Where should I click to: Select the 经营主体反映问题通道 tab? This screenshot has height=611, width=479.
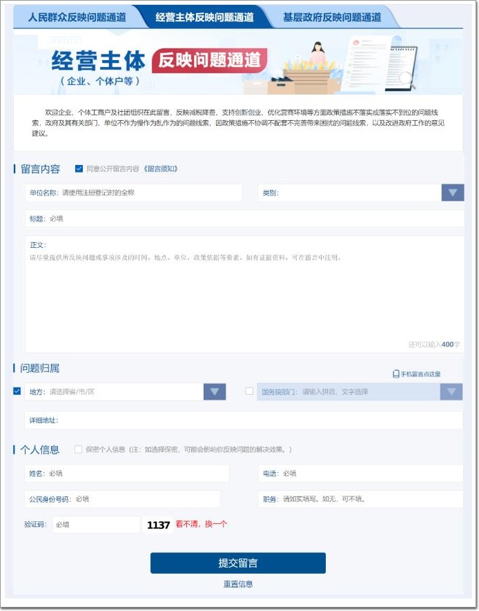click(204, 17)
